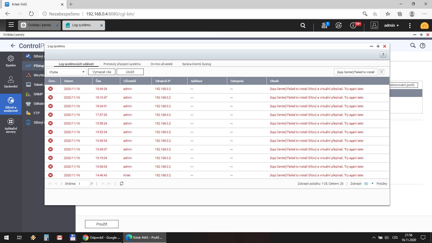Image resolution: width=432 pixels, height=243 pixels.
Task: Select log entry at time 15:06:04
Action: pyautogui.click(x=217, y=167)
